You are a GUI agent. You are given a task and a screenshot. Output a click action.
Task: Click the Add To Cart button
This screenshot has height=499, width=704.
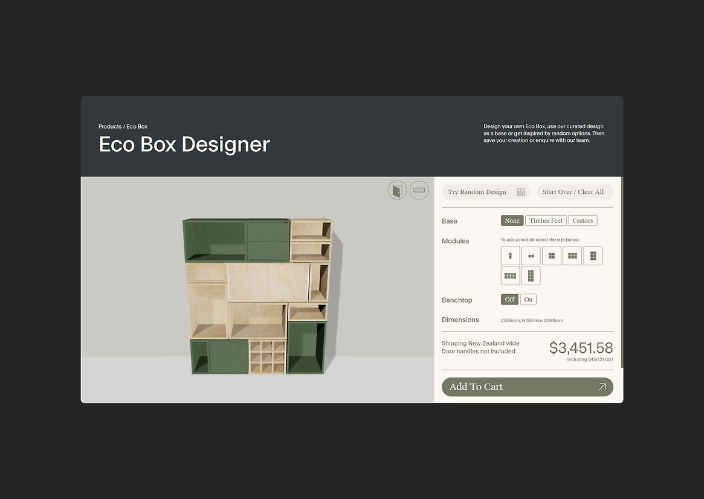point(527,387)
